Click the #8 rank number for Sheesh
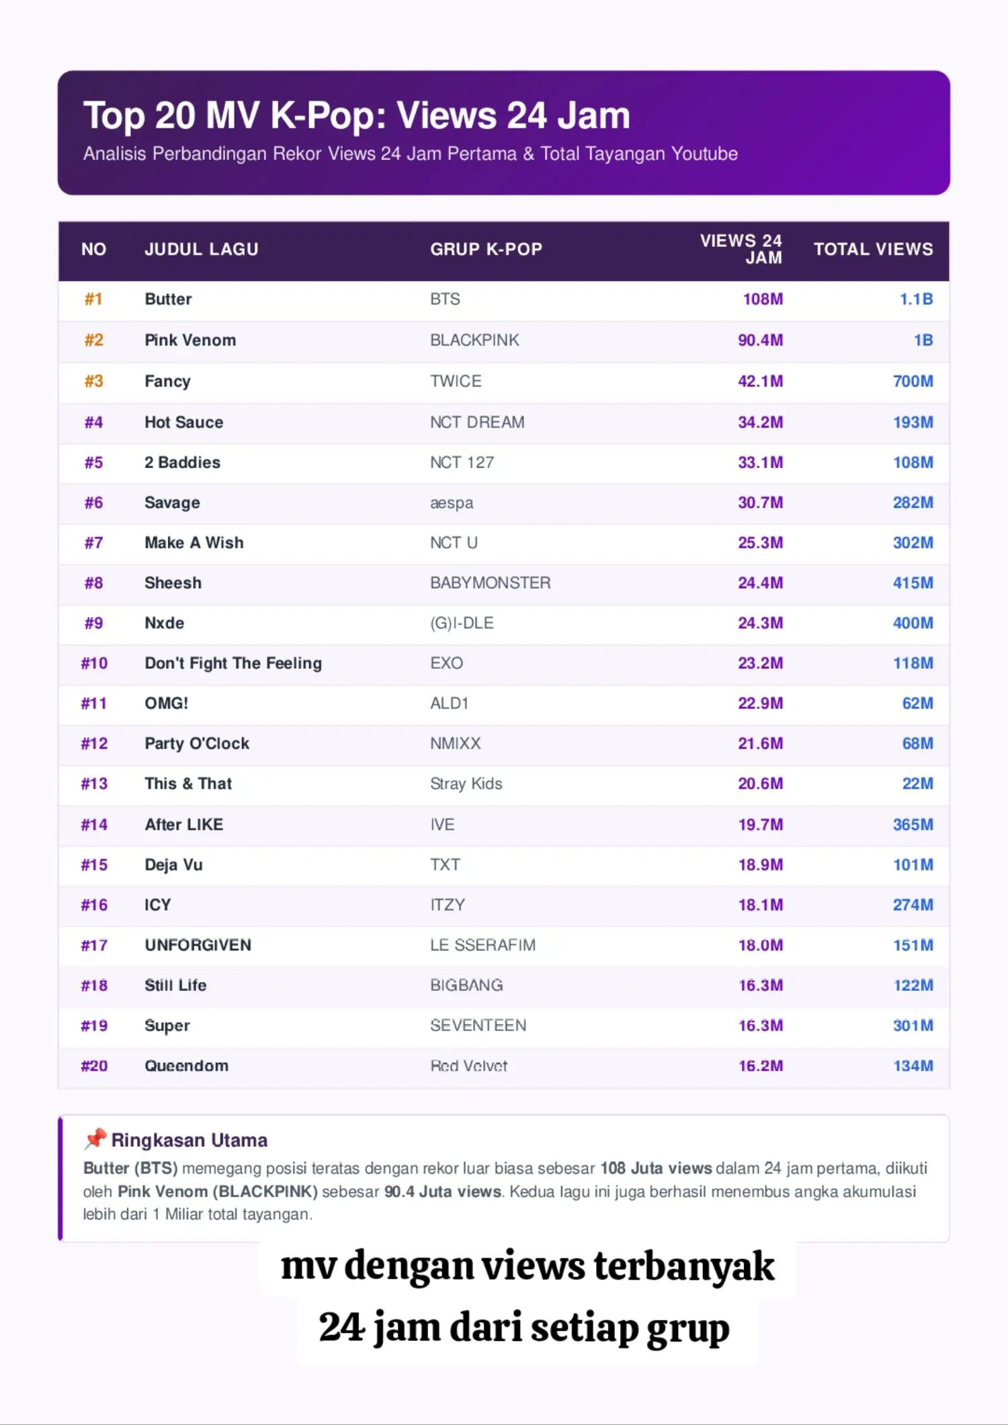Viewport: 1008px width, 1425px height. (94, 583)
